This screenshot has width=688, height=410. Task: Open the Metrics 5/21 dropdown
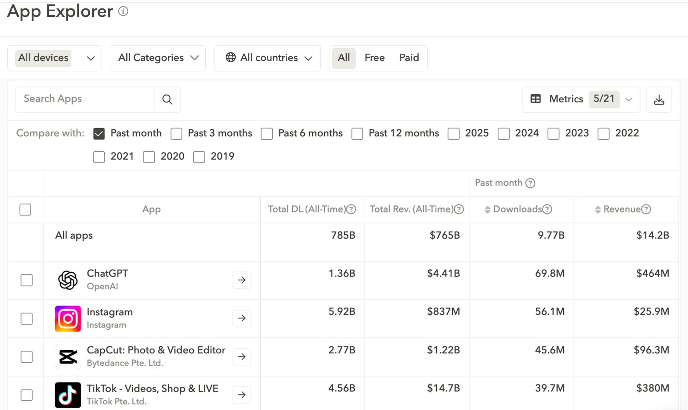pos(628,99)
